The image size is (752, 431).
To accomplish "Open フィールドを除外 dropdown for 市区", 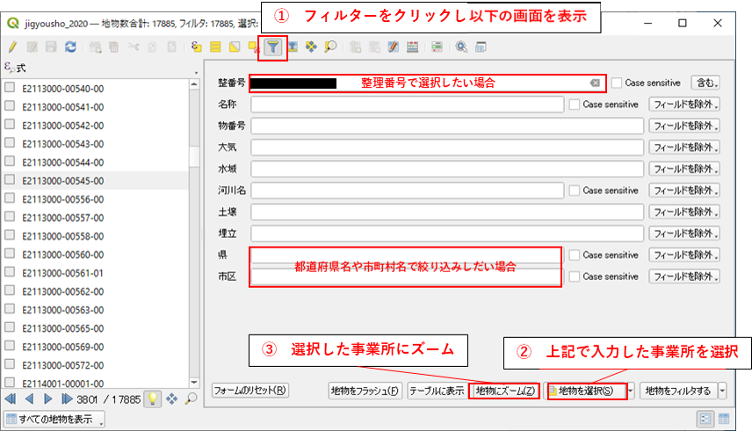I will (684, 277).
